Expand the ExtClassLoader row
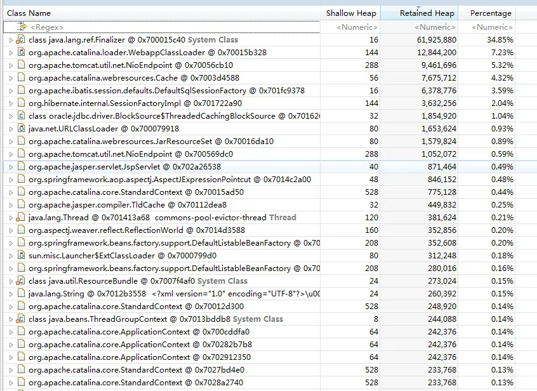Image resolution: width=537 pixels, height=391 pixels. [11, 256]
